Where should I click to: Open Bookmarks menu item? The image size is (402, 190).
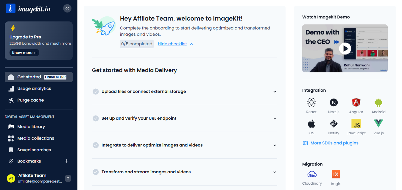point(29,161)
